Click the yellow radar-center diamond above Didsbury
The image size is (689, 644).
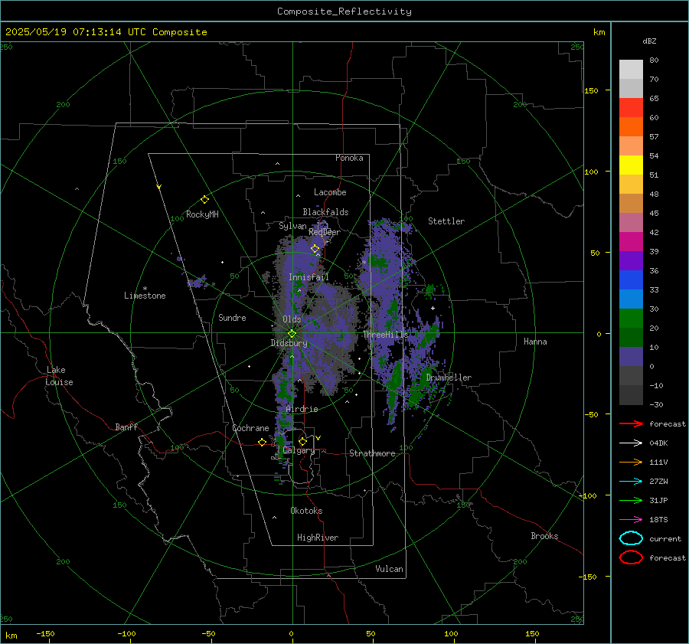click(292, 333)
